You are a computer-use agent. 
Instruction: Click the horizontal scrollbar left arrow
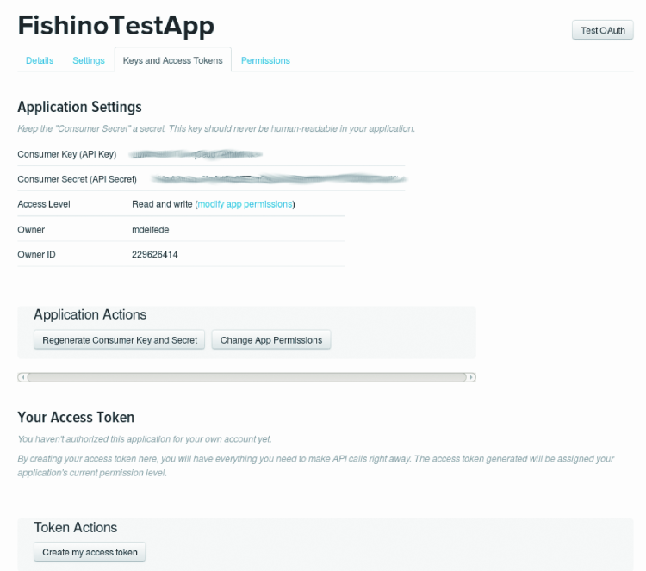tap(22, 377)
